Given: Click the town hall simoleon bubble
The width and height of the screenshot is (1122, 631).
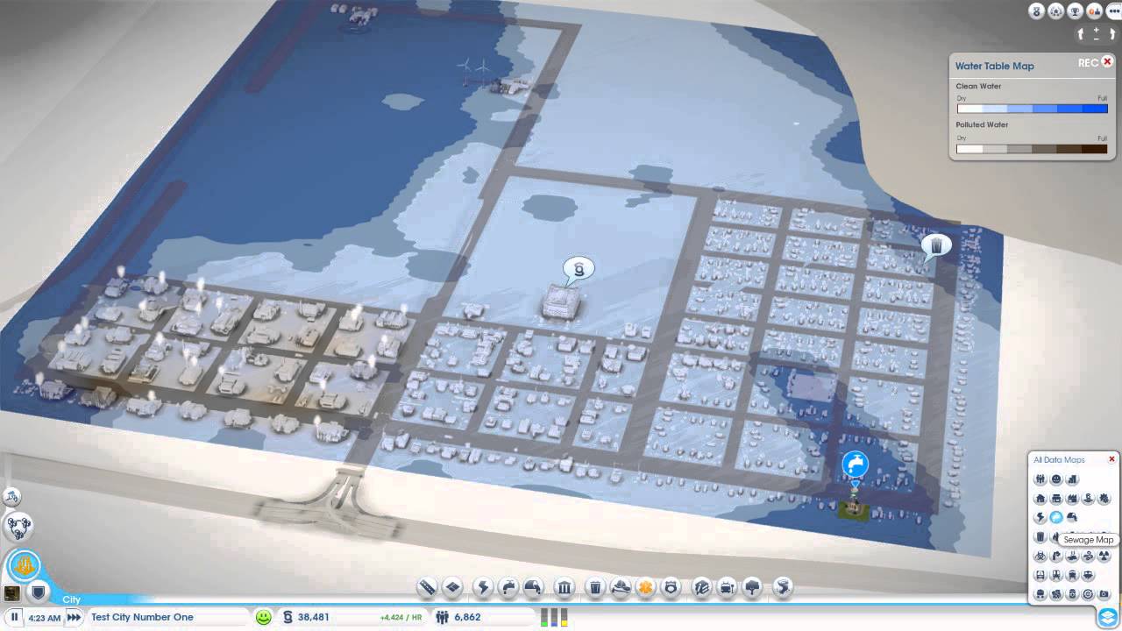Looking at the screenshot, I should pyautogui.click(x=579, y=269).
